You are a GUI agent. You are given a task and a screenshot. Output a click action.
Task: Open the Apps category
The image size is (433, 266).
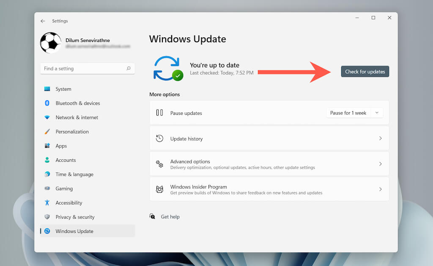click(87, 146)
